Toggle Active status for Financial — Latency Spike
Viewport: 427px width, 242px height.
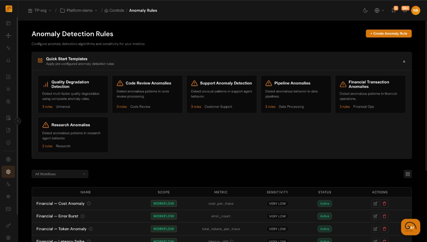324,241
